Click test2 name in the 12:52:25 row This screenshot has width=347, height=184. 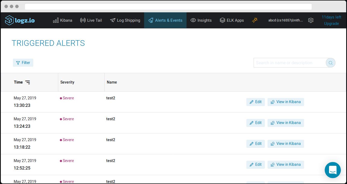coord(111,161)
